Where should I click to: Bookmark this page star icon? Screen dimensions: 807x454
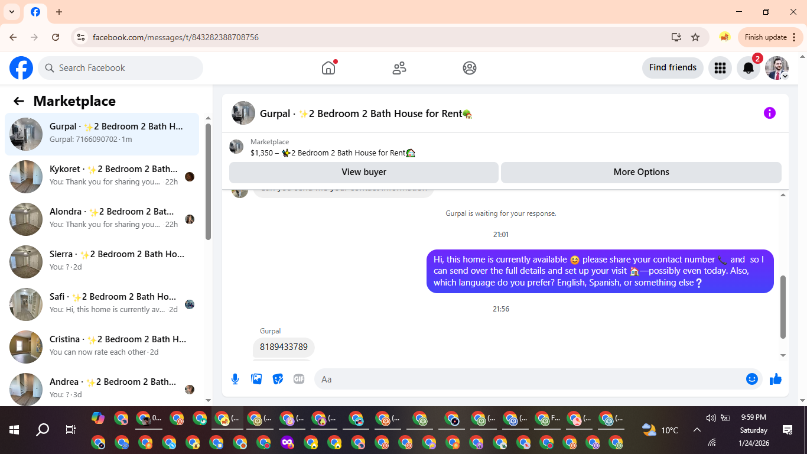(x=695, y=37)
